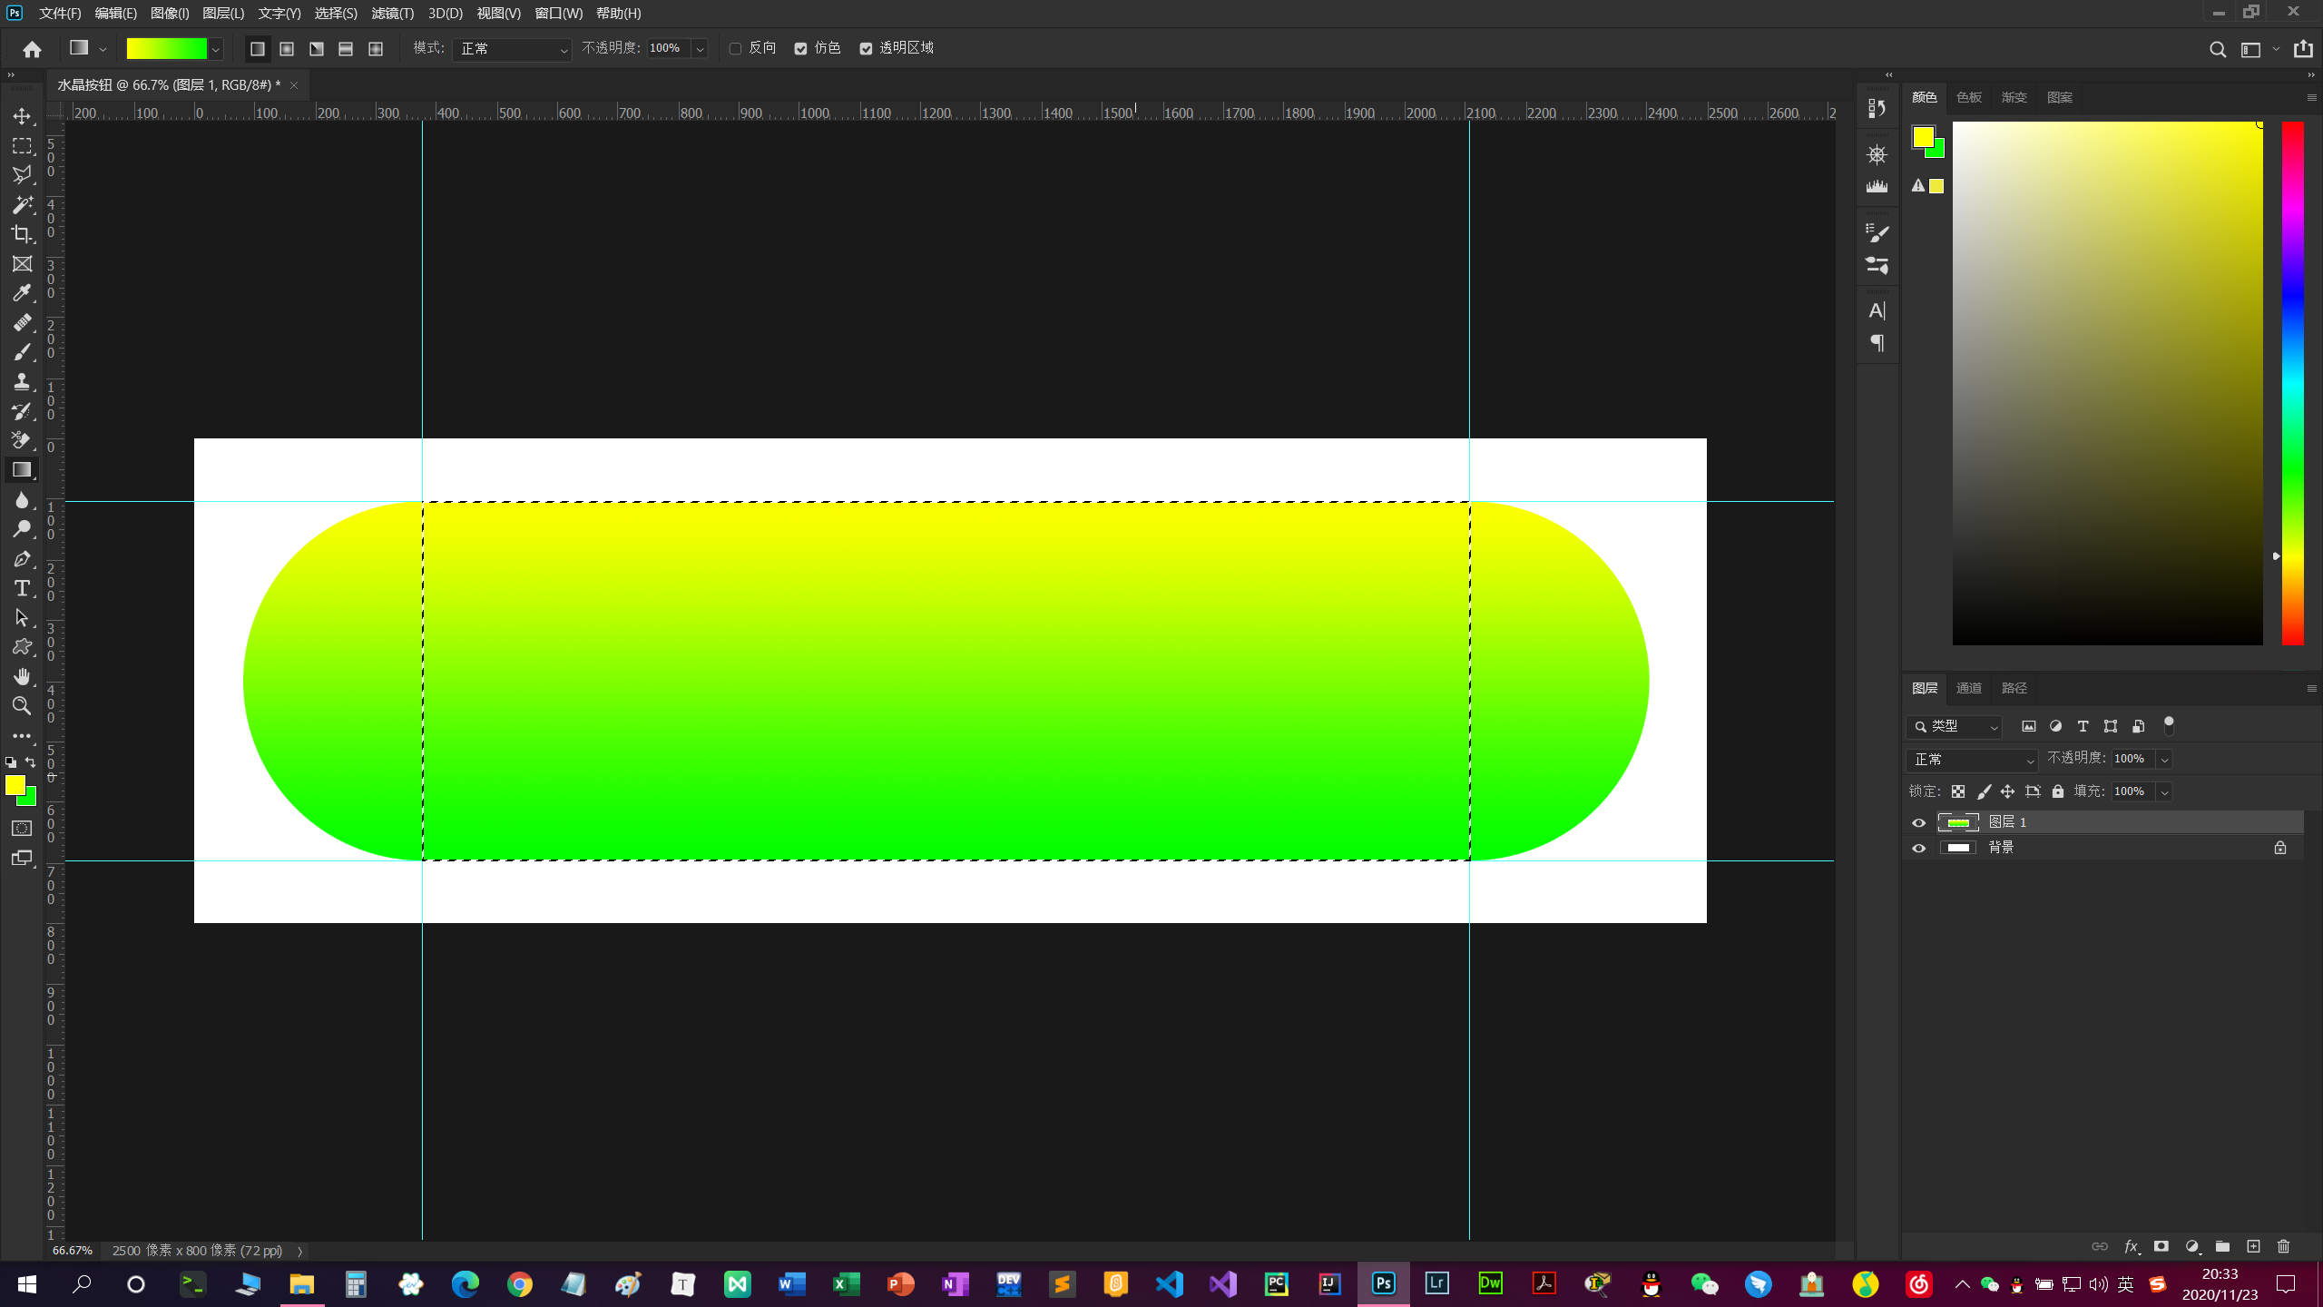Click the vertical hue slider in Color panel
This screenshot has width=2323, height=1307.
pos(2293,383)
